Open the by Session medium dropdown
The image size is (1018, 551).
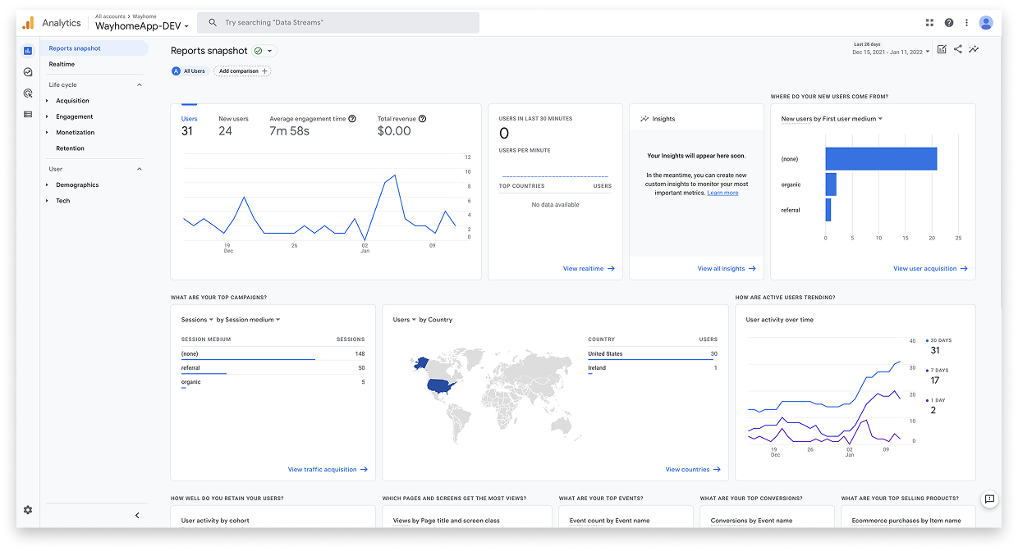click(x=249, y=320)
